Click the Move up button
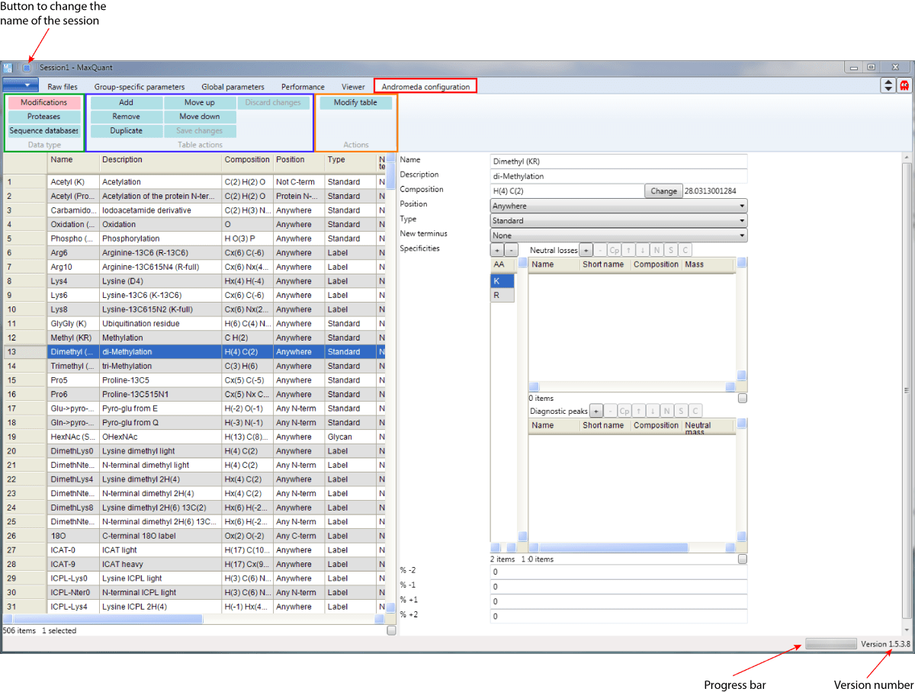 pos(200,102)
